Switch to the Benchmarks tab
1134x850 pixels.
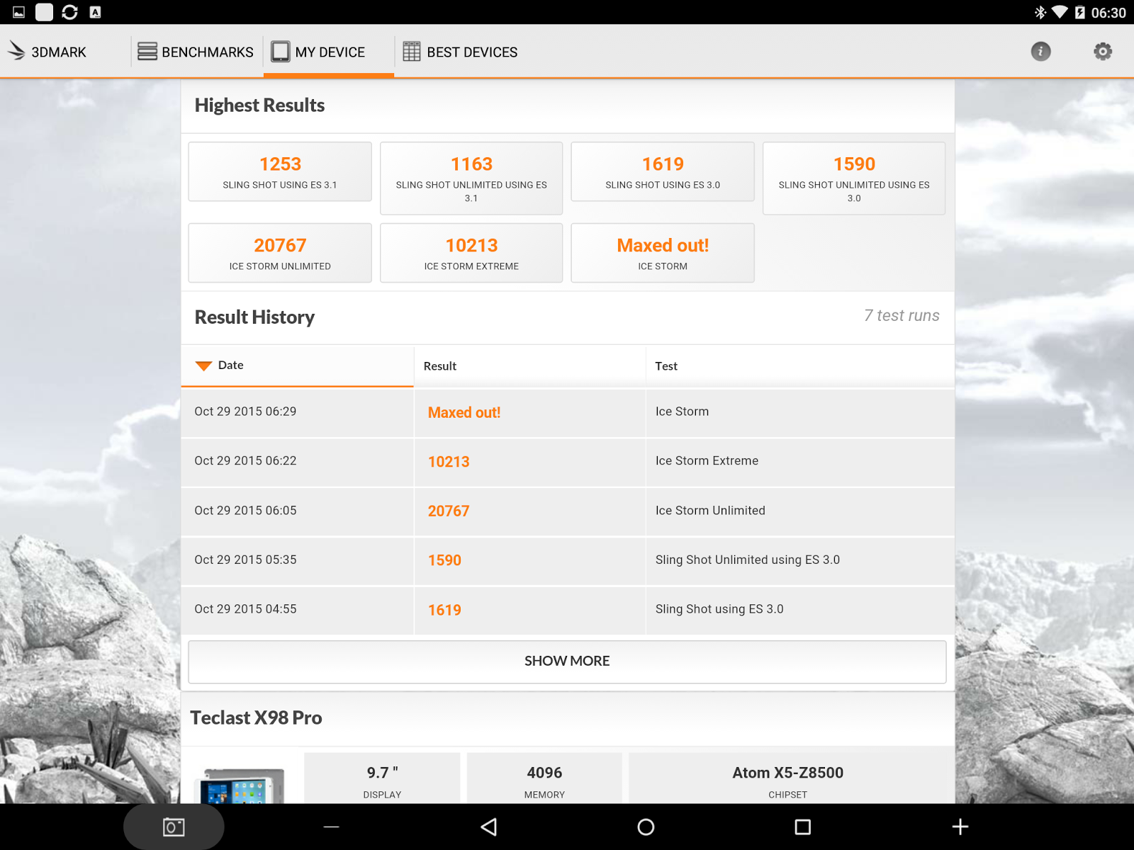[x=196, y=52]
